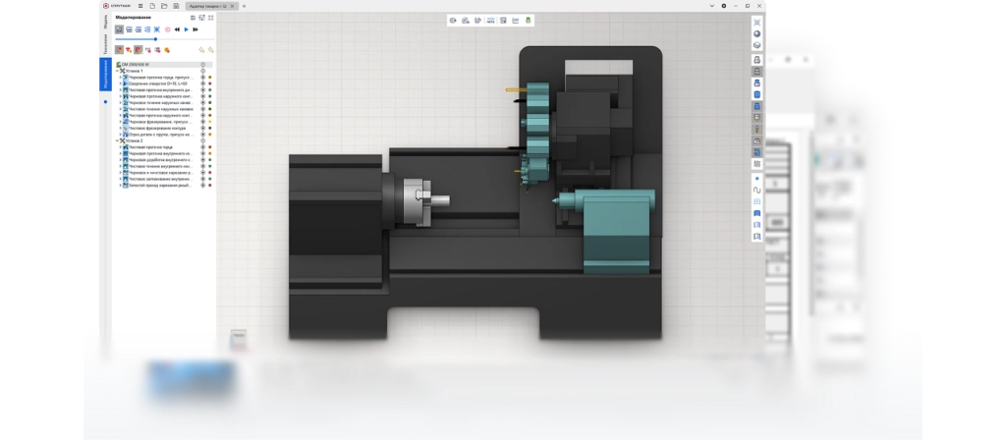The width and height of the screenshot is (1006, 440).
Task: Click the save project icon
Action: pyautogui.click(x=174, y=6)
